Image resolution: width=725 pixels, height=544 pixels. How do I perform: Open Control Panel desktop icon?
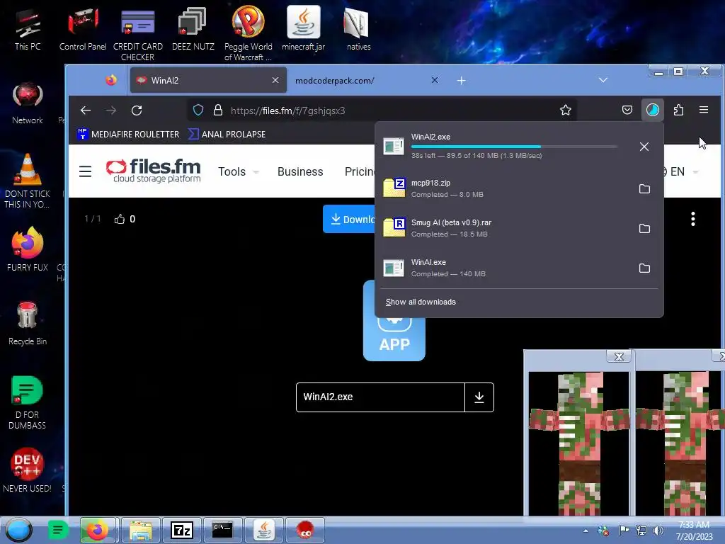pyautogui.click(x=83, y=30)
